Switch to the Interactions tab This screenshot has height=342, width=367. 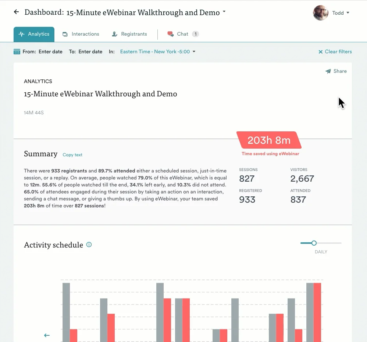coord(81,34)
